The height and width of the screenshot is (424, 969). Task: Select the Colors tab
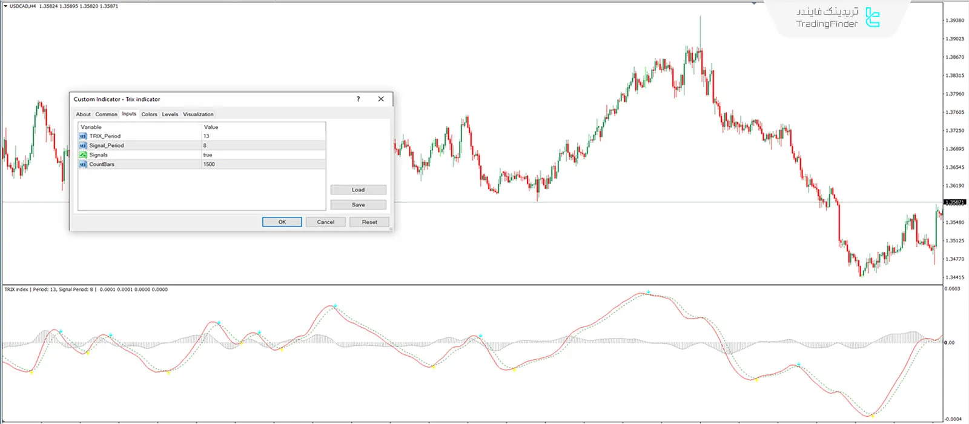click(149, 114)
